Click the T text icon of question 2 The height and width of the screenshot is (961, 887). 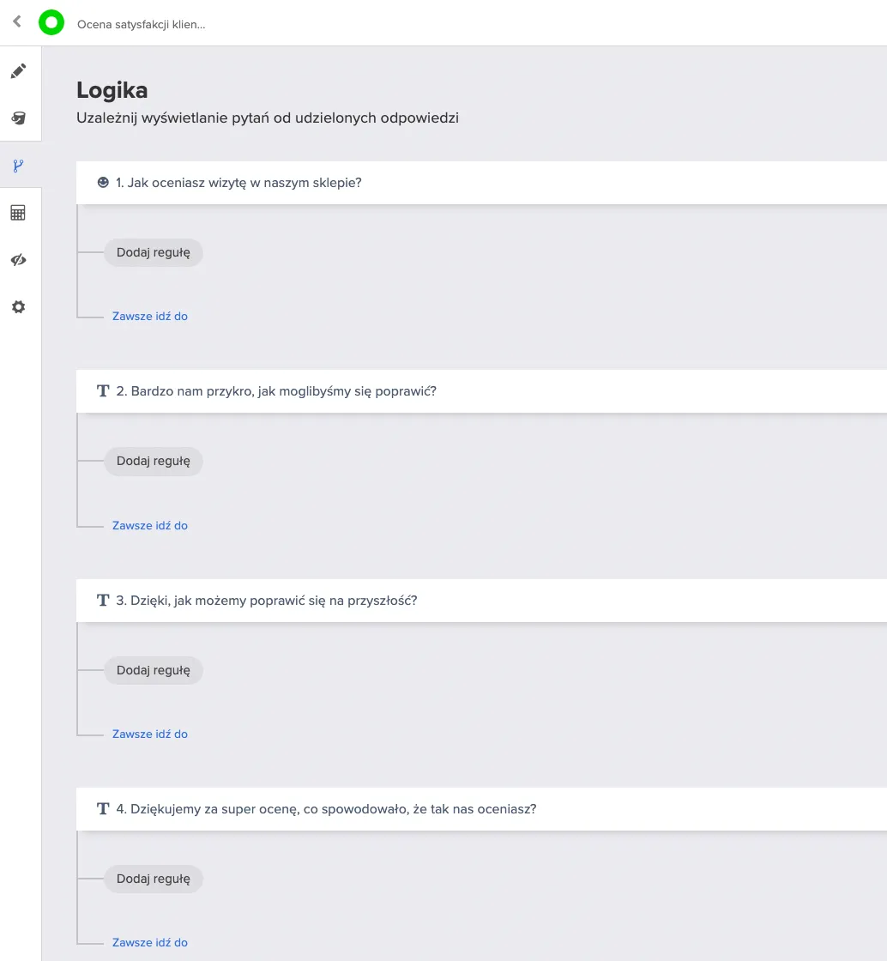pos(103,391)
